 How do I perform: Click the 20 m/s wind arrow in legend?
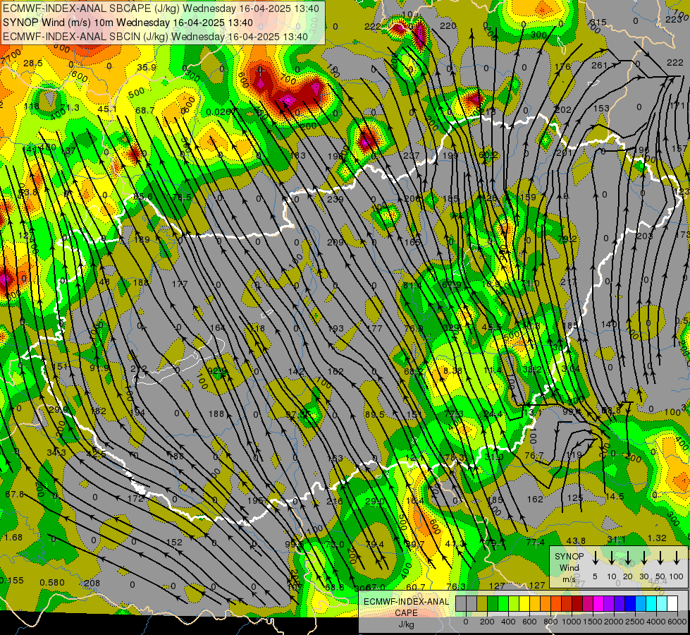627,557
